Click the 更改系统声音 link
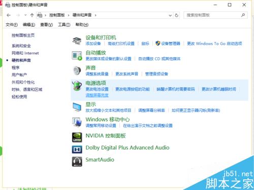254x190 pixels. pos(126,74)
